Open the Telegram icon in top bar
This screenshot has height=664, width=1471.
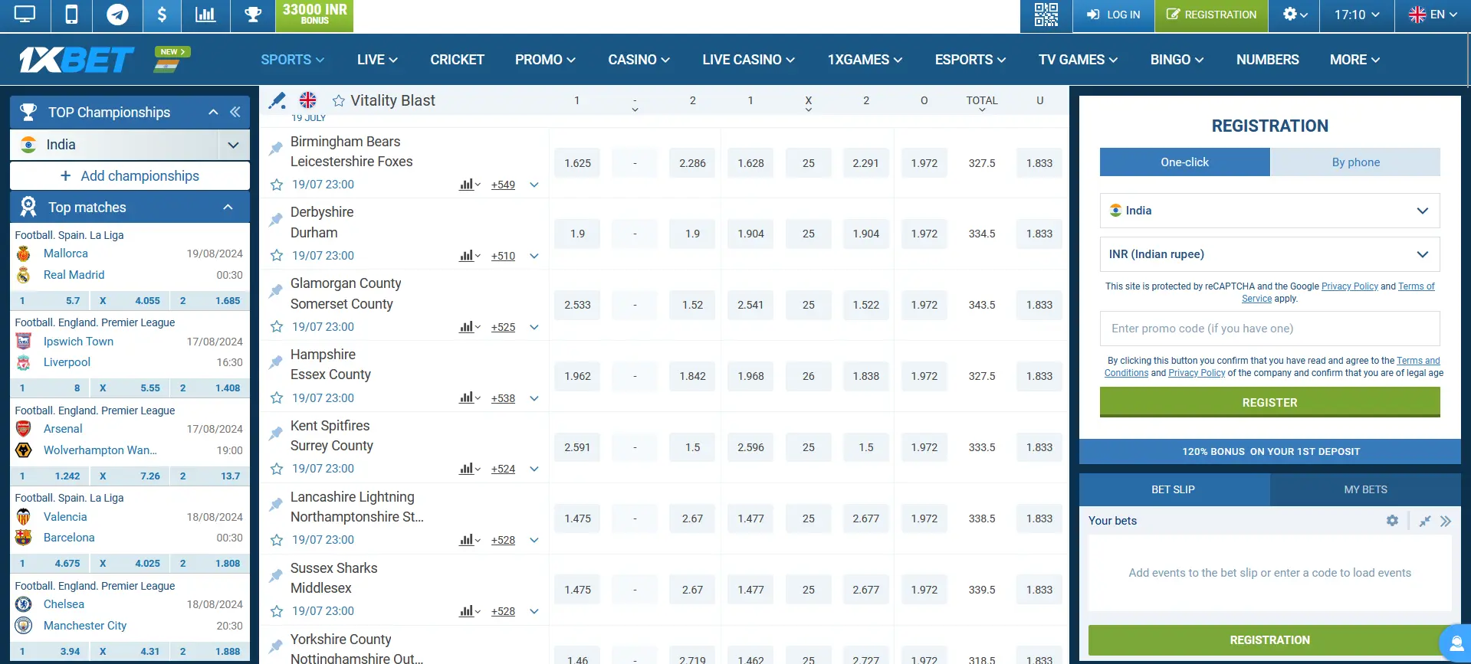(x=117, y=15)
